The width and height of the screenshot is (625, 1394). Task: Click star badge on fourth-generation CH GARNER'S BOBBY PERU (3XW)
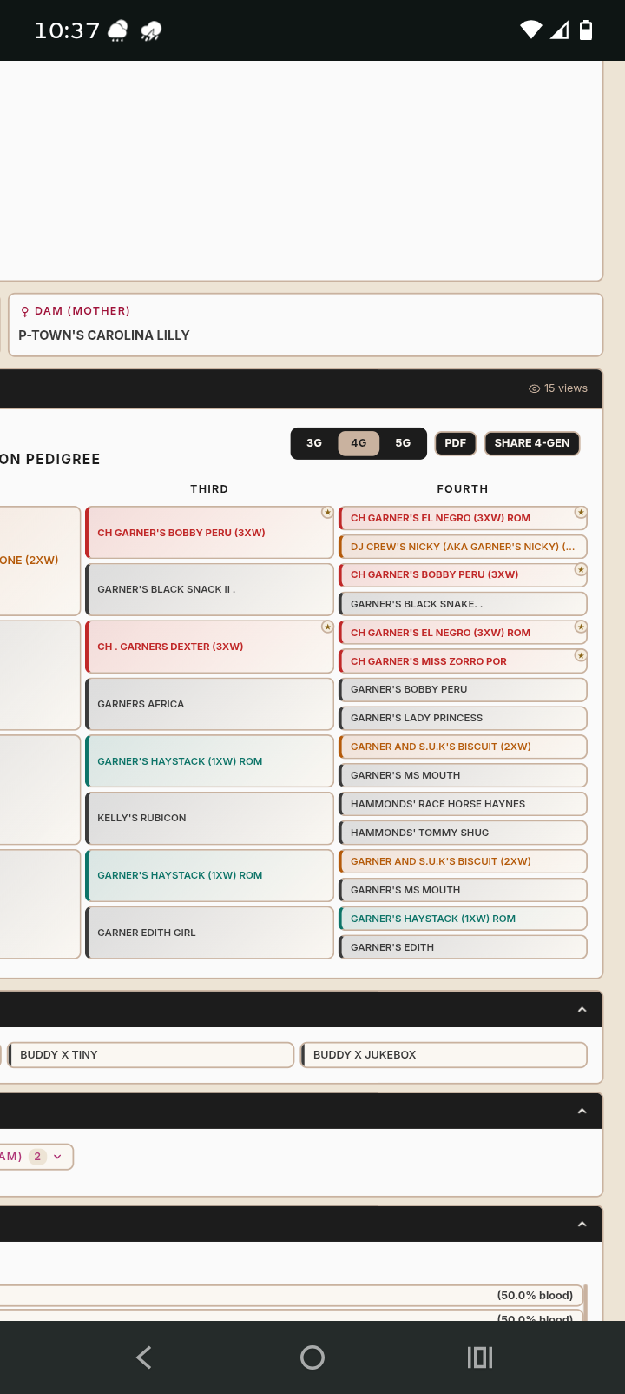tap(581, 570)
